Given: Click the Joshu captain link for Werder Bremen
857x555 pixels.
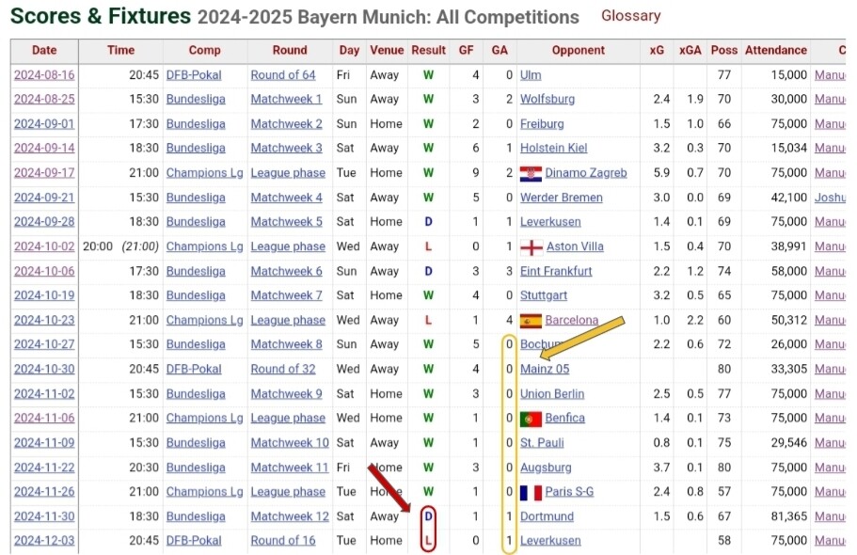Looking at the screenshot, I should click(830, 198).
